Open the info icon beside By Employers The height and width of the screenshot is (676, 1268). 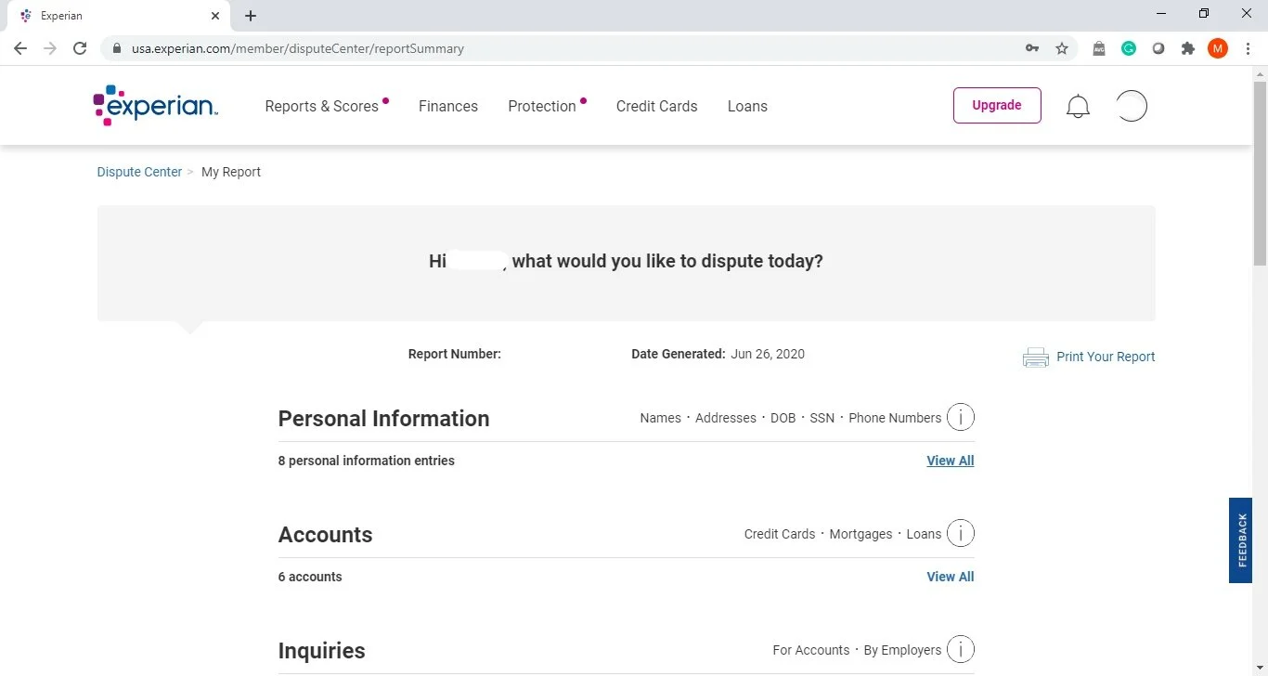point(961,649)
